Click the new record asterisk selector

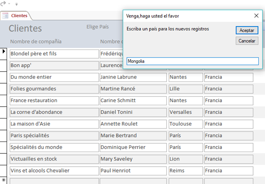(4, 180)
